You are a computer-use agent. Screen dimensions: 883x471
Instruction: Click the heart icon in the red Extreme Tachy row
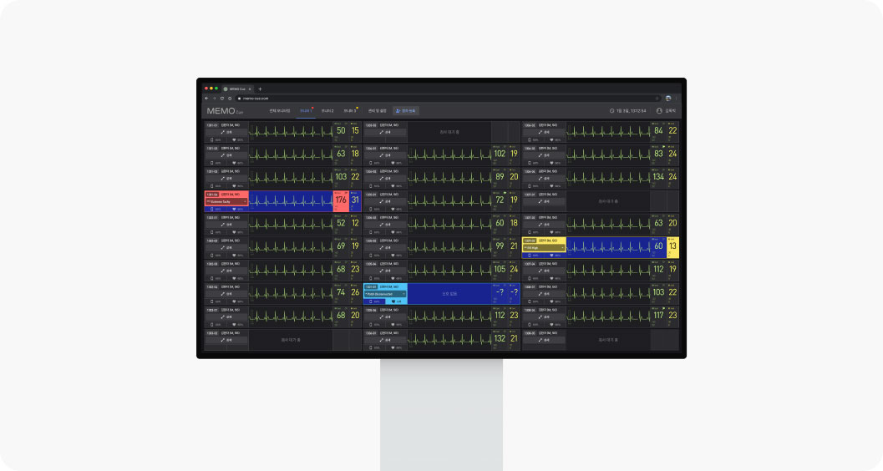234,209
